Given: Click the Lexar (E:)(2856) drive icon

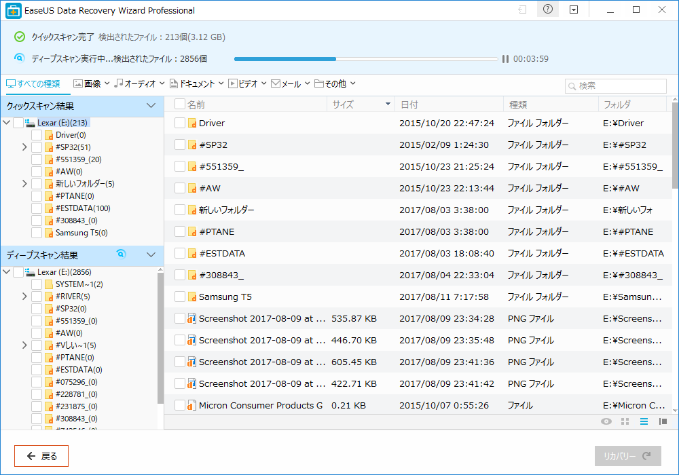Looking at the screenshot, I should pyautogui.click(x=30, y=272).
